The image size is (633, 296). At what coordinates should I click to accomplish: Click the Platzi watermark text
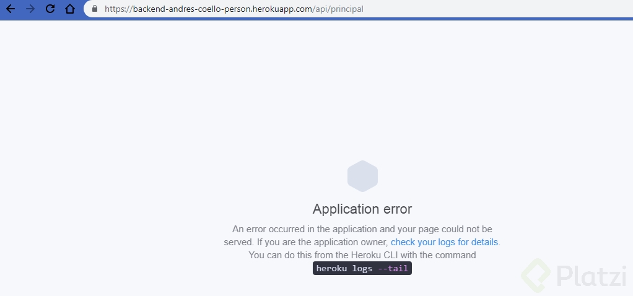(x=592, y=276)
